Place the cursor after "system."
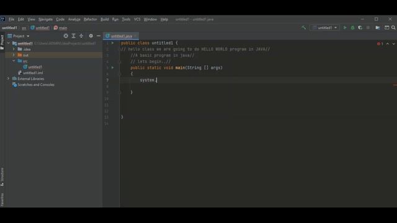397x223 pixels. (x=157, y=80)
